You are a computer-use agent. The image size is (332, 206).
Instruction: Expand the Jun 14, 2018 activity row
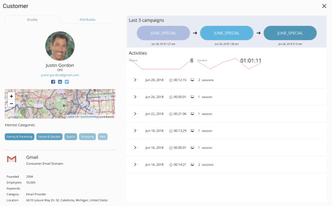135,164
